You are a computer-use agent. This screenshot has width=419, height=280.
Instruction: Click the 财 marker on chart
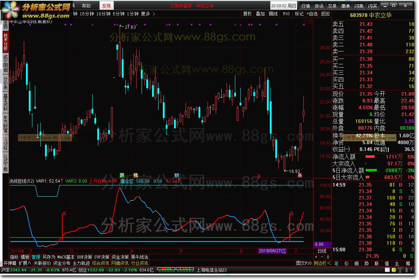[177, 175]
